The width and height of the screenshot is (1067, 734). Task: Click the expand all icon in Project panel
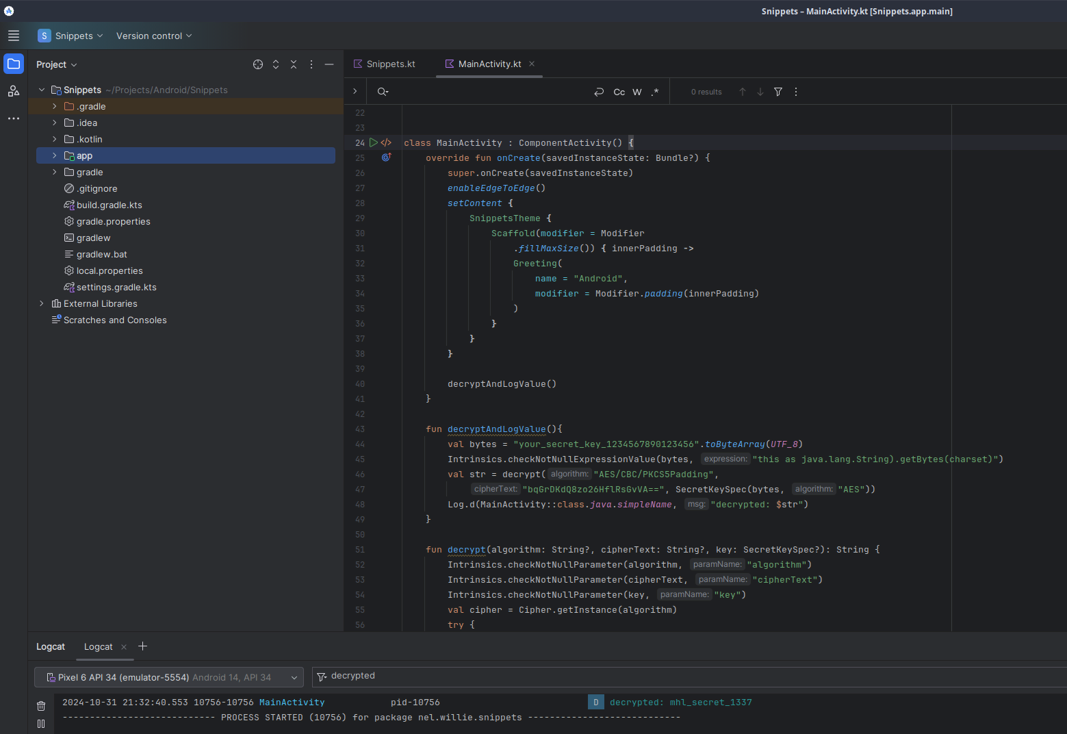tap(276, 64)
